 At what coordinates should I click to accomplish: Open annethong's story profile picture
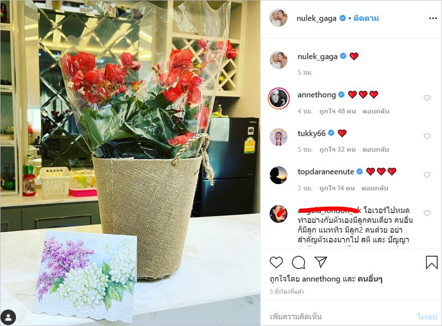click(279, 98)
